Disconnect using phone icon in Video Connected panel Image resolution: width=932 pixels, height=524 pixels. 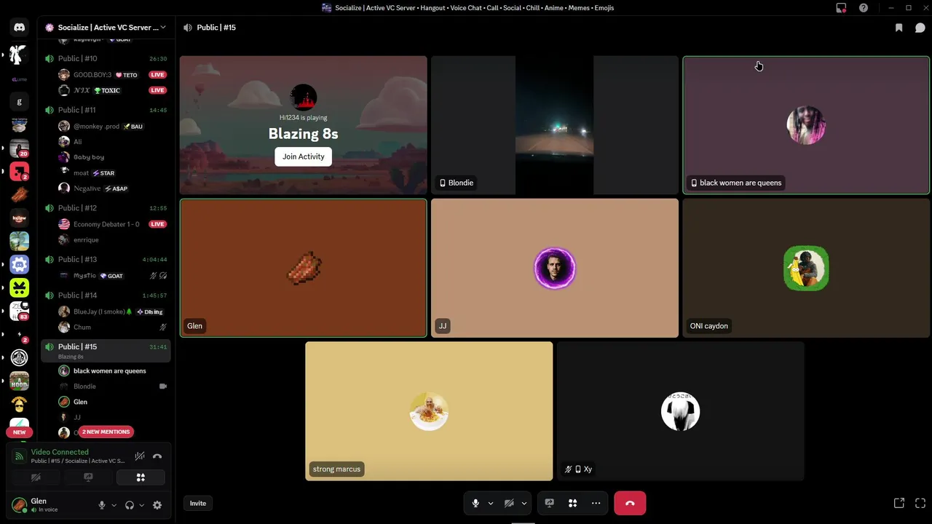157,456
